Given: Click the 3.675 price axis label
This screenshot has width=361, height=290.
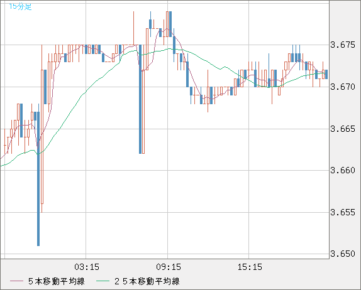Looking at the screenshot, I should pos(343,45).
